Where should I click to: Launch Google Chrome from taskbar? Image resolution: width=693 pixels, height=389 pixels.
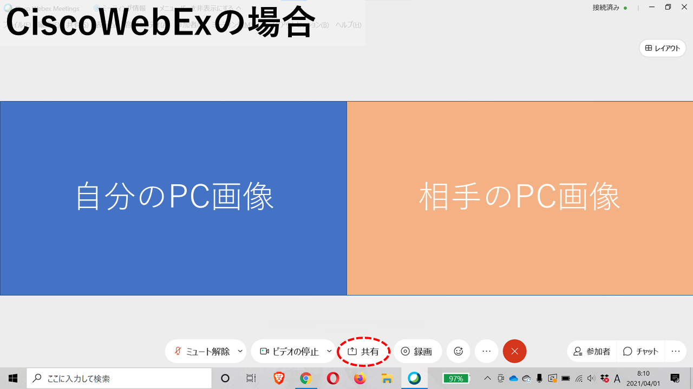pyautogui.click(x=306, y=378)
